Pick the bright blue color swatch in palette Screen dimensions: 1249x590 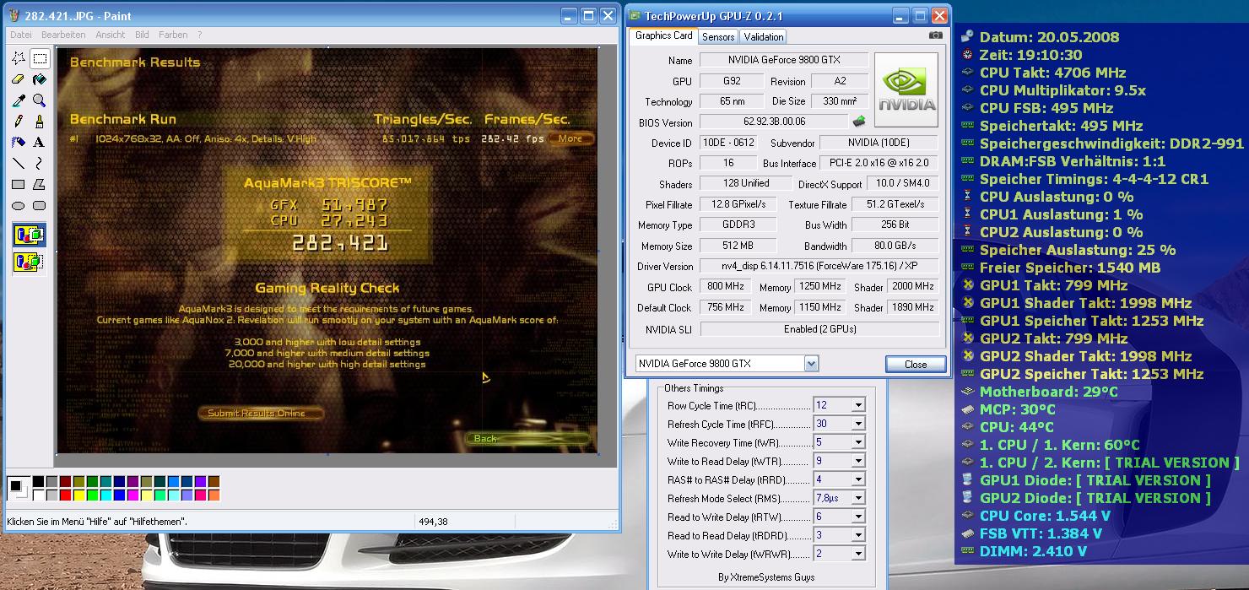(119, 495)
